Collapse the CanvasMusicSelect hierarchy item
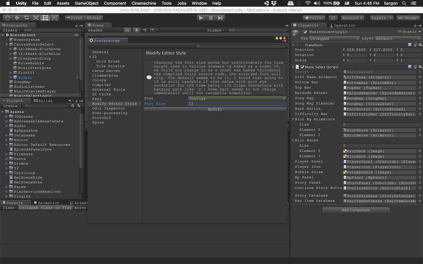 (x=7, y=44)
